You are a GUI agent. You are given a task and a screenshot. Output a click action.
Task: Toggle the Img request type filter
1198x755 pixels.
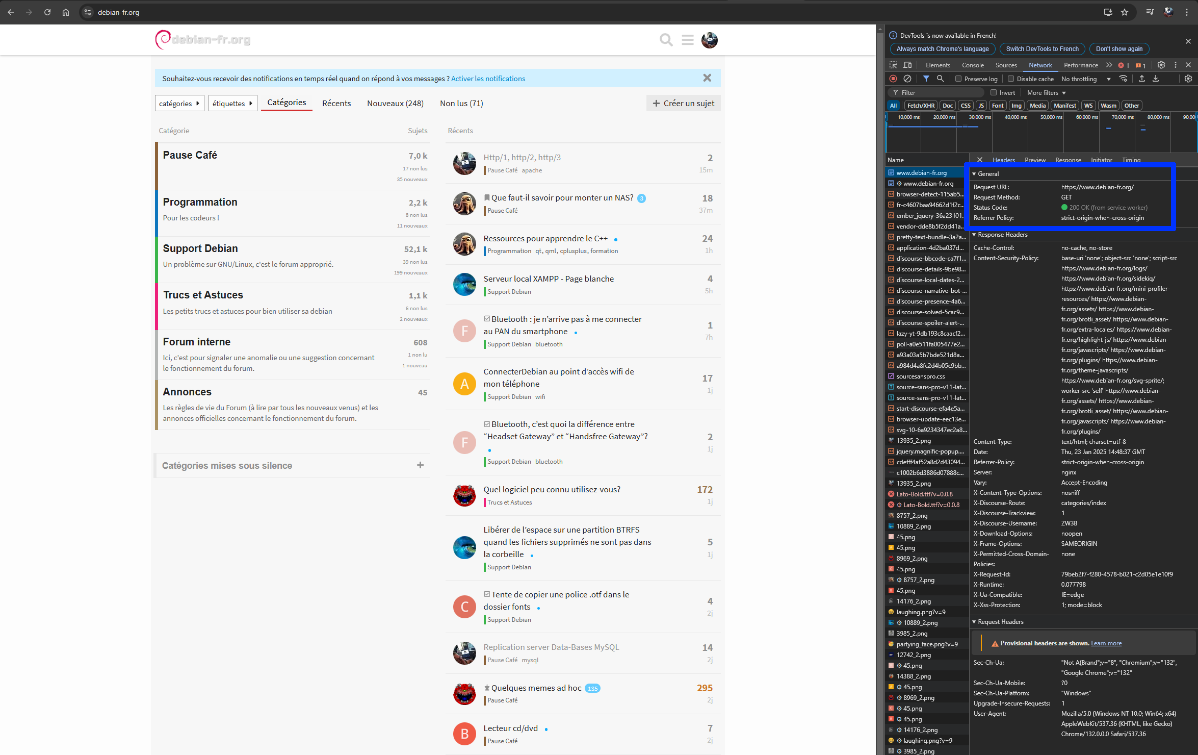coord(1017,106)
